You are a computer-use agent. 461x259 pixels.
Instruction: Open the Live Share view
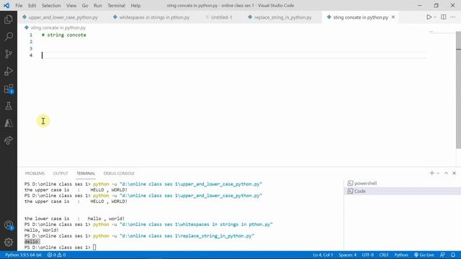[x=9, y=140]
